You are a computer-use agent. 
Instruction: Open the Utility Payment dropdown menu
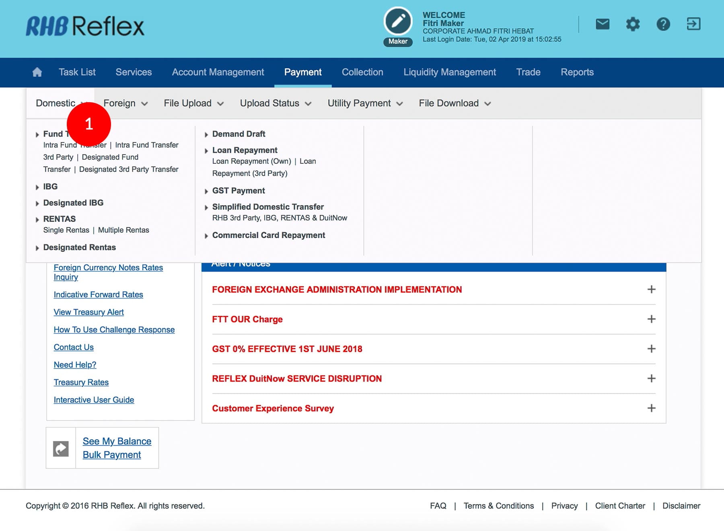pyautogui.click(x=365, y=103)
